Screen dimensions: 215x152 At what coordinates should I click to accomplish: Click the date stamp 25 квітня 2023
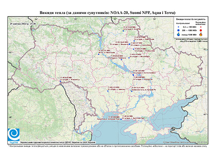[23, 24]
